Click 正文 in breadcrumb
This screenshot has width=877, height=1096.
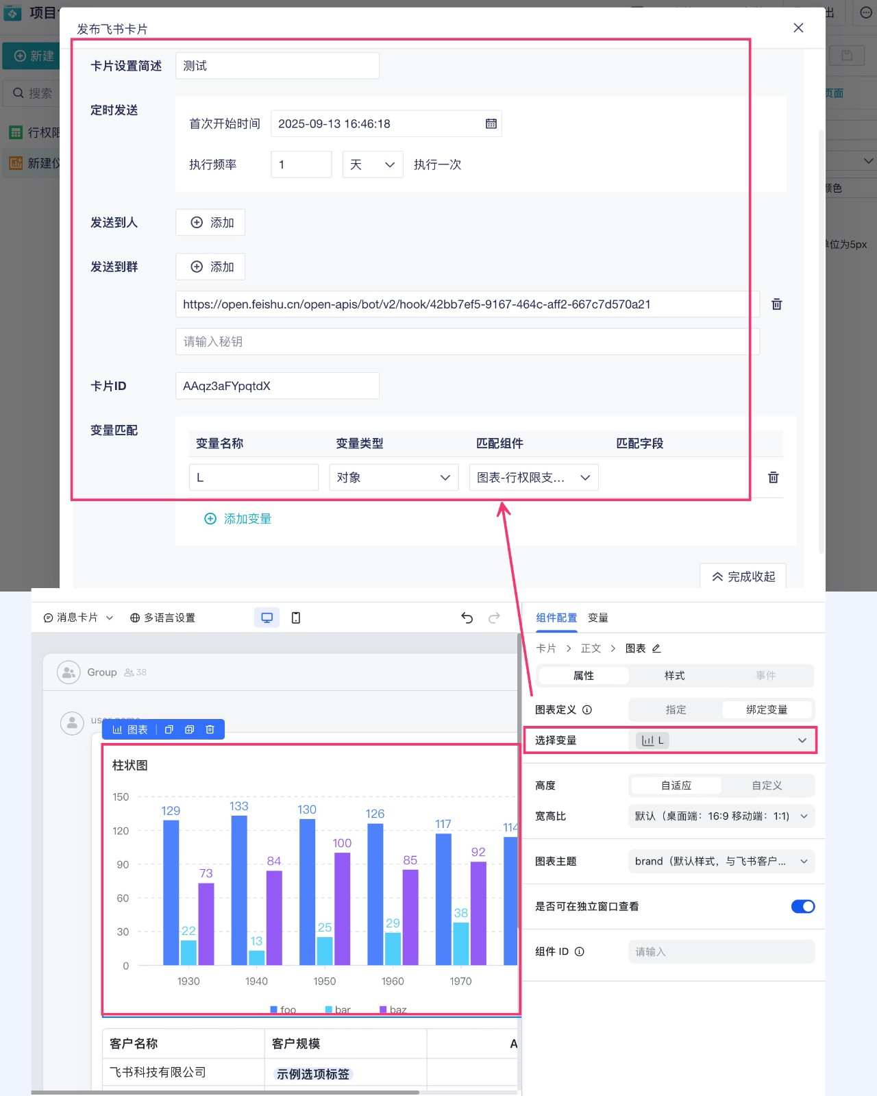pyautogui.click(x=591, y=648)
